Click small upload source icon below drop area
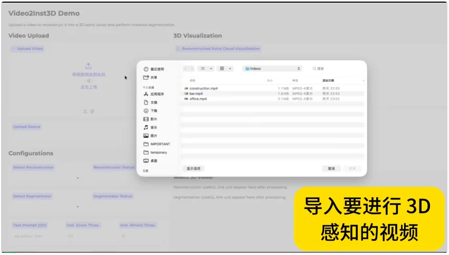This screenshot has height=255, width=449. pos(85,111)
